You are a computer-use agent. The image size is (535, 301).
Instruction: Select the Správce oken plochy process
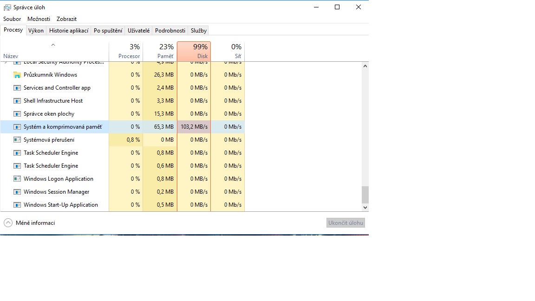click(123, 114)
